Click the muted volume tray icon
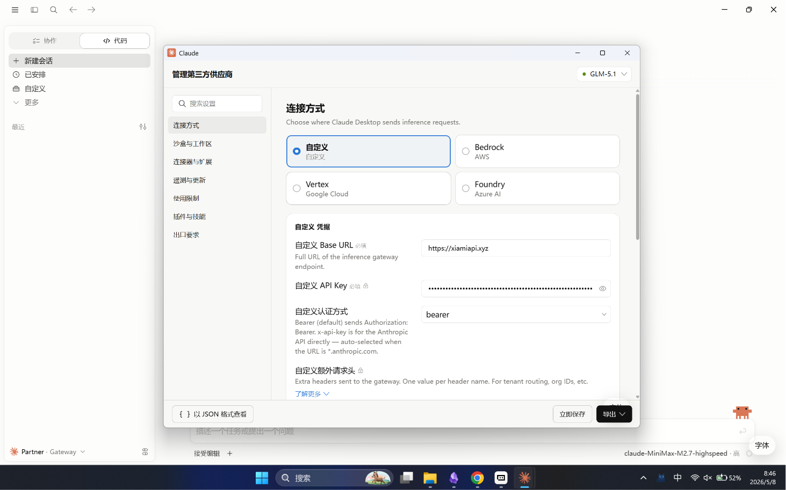 (x=708, y=478)
